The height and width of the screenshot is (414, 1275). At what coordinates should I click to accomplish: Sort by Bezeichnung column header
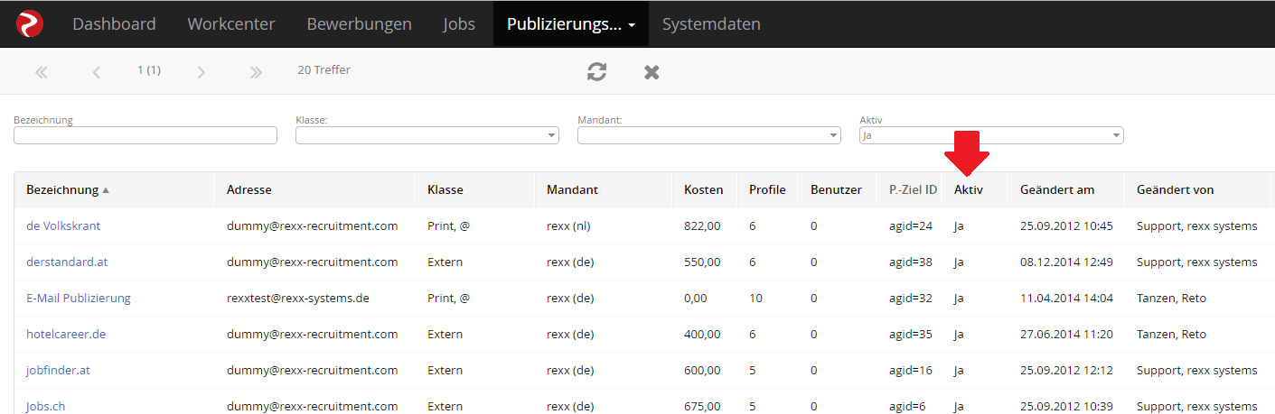tap(62, 189)
